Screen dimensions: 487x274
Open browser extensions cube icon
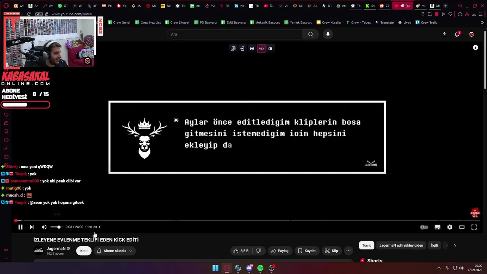tap(460, 14)
